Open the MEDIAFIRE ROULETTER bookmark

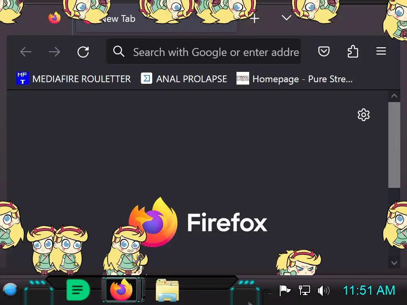(x=74, y=79)
